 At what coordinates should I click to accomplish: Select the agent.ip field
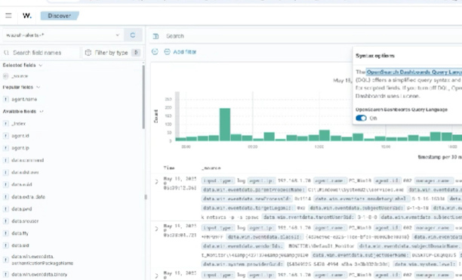point(20,148)
